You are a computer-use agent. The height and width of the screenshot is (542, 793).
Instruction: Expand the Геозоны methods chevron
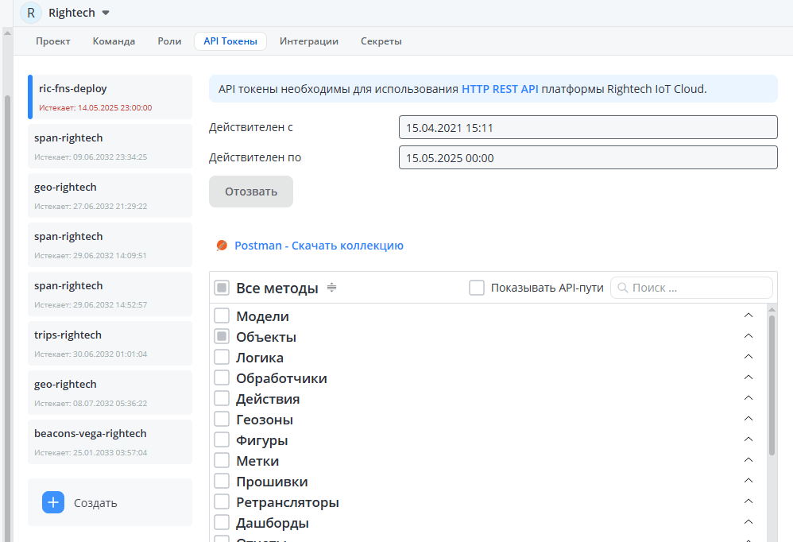pyautogui.click(x=749, y=419)
